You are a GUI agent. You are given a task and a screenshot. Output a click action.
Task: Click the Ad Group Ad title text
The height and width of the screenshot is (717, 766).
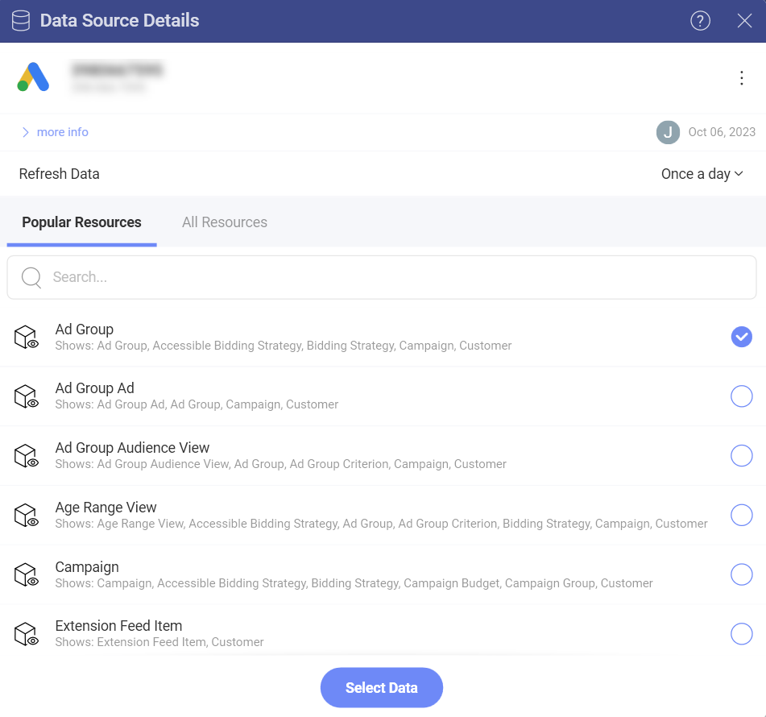point(94,388)
